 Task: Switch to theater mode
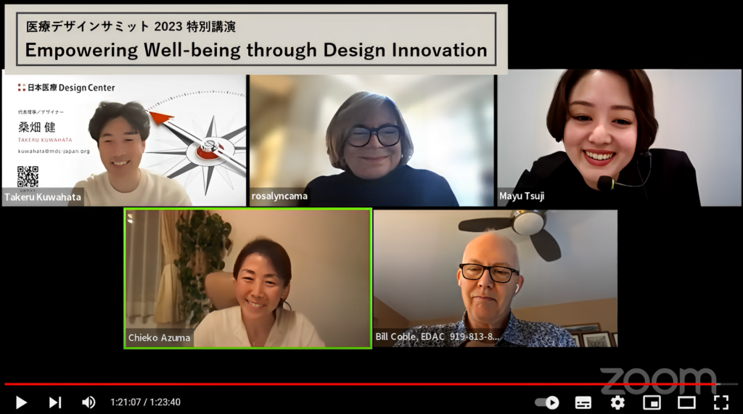click(686, 402)
